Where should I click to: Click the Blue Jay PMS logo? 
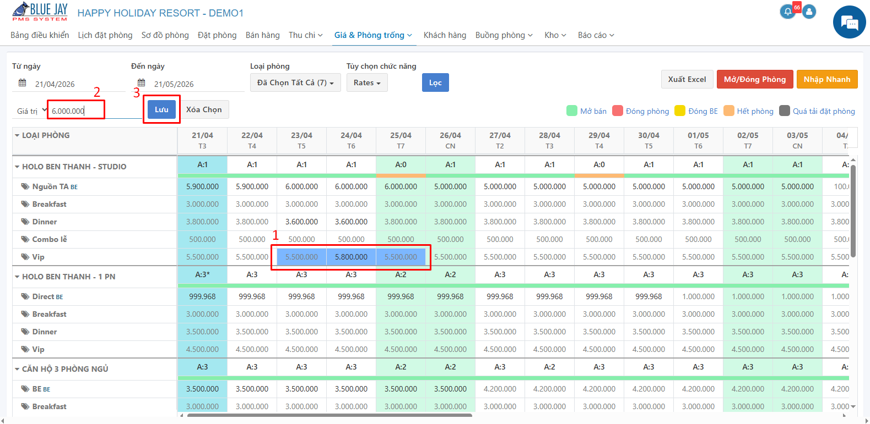pyautogui.click(x=40, y=12)
